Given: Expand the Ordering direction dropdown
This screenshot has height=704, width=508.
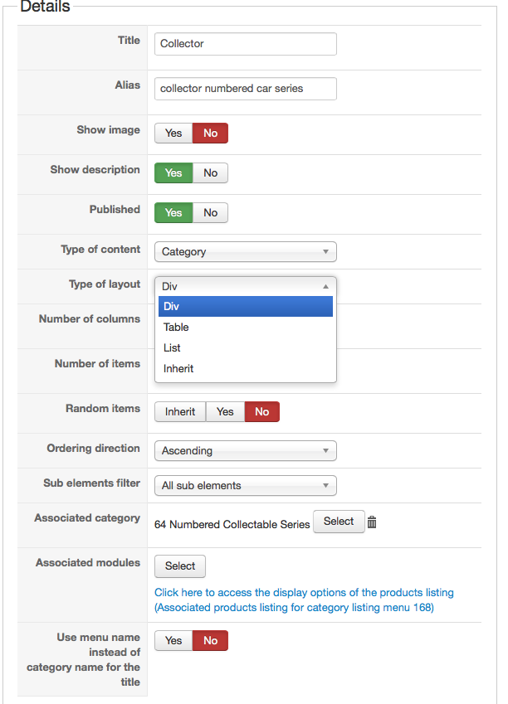Looking at the screenshot, I should pyautogui.click(x=245, y=451).
